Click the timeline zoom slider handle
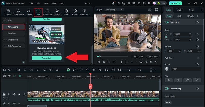 click(129, 70)
